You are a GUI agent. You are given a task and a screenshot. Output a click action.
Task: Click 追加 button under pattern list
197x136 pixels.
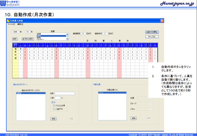coord(54,119)
